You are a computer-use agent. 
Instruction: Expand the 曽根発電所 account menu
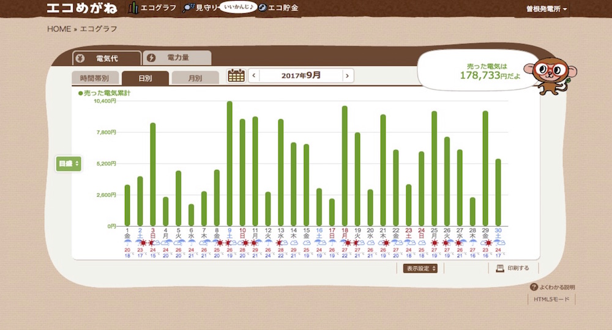coord(547,9)
